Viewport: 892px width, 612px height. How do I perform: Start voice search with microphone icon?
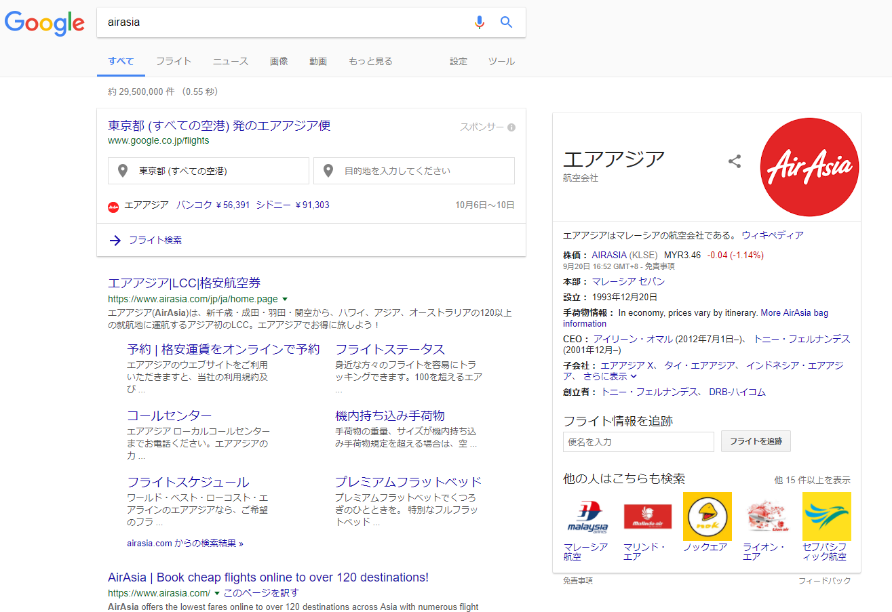(480, 22)
